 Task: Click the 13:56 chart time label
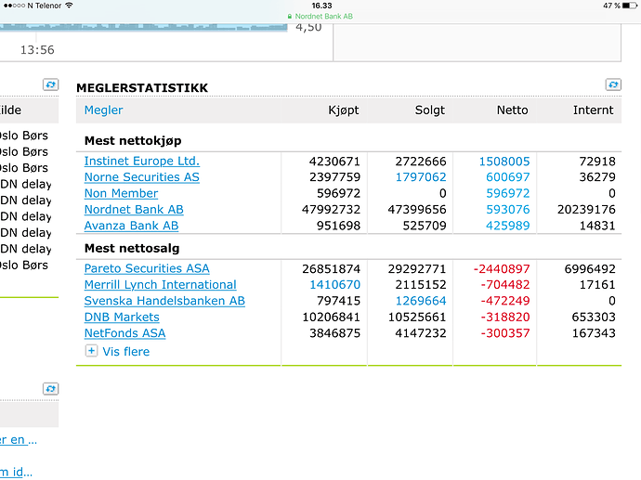(37, 50)
